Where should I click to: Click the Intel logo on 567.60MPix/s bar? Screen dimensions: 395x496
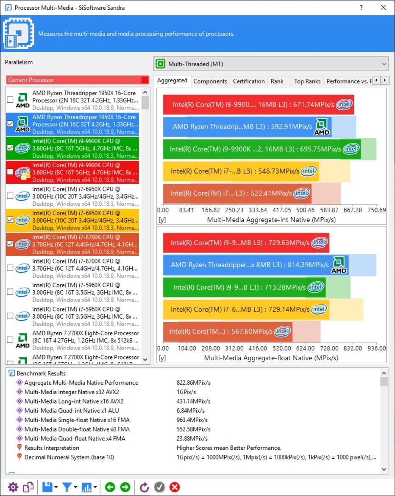pyautogui.click(x=282, y=331)
